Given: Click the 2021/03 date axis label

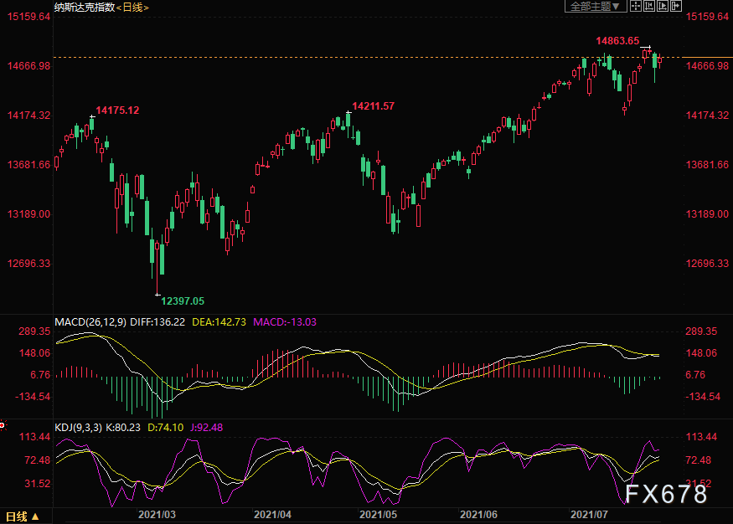Looking at the screenshot, I should [x=157, y=515].
